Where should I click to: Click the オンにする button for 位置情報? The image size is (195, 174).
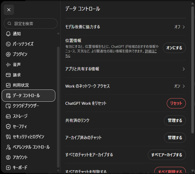(x=174, y=48)
